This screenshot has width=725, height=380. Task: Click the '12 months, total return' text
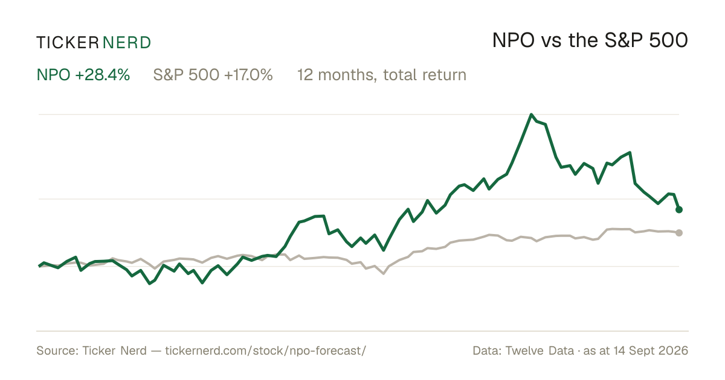(382, 75)
